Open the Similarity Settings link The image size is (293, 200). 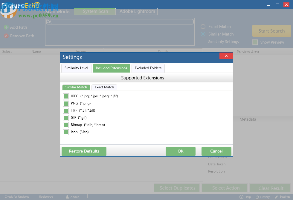[224, 41]
